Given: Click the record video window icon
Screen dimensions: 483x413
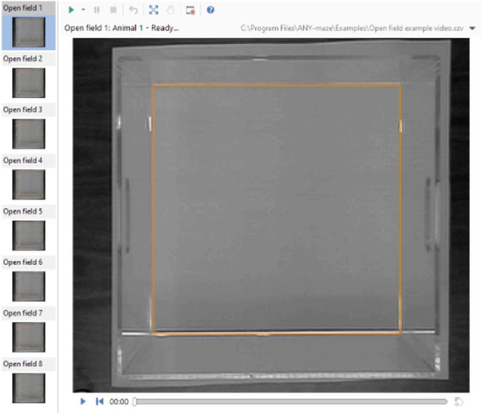Looking at the screenshot, I should [x=191, y=10].
